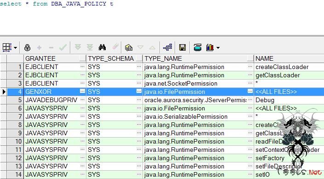324x179 pixels.
Task: Click the Clear record eraser icon
Action: (x=115, y=46)
